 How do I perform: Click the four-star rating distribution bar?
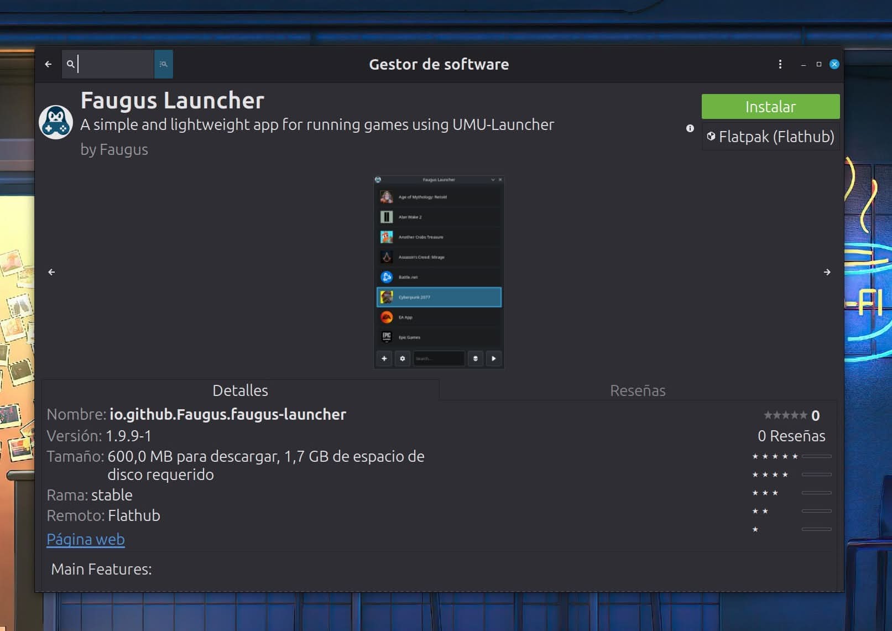pyautogui.click(x=817, y=474)
